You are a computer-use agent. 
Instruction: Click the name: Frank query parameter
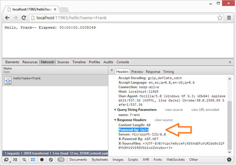click(x=129, y=115)
